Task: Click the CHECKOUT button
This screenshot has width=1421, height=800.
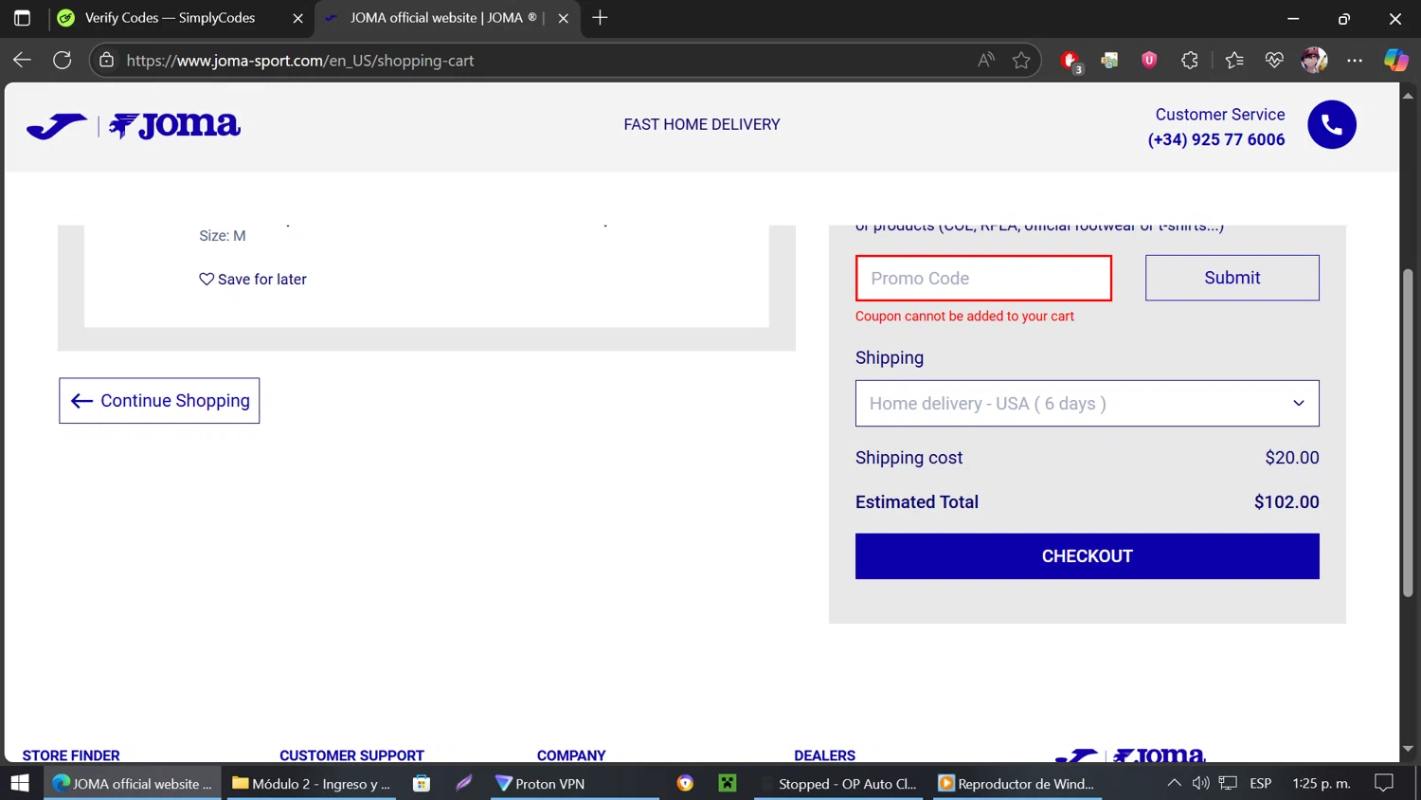Action: (1087, 556)
